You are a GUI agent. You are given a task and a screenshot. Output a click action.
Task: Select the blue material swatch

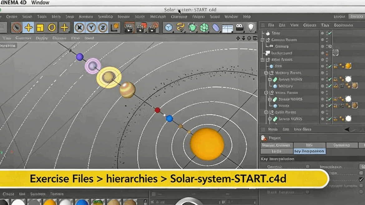(82, 202)
